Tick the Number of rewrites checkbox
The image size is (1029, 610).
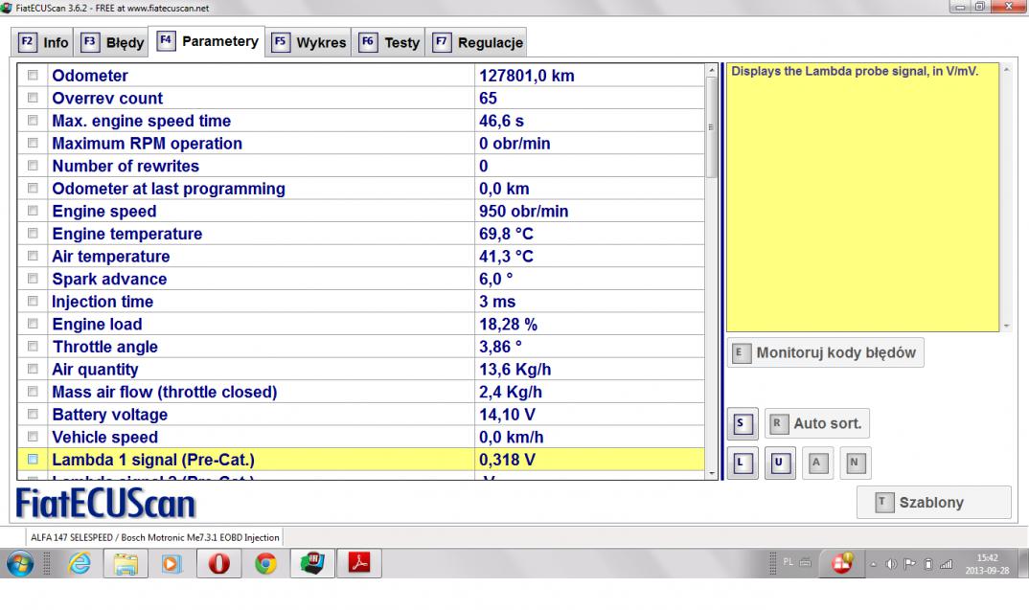coord(33,166)
